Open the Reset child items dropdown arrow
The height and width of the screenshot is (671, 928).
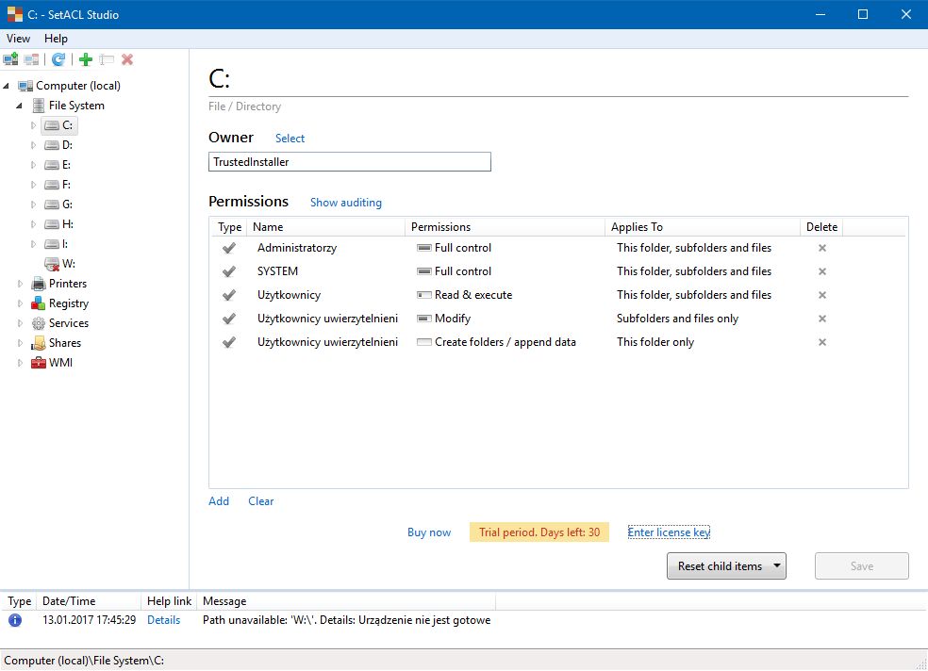tap(777, 565)
